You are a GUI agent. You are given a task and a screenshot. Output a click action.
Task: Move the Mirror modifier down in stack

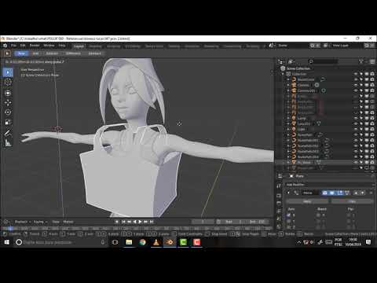tap(362, 193)
